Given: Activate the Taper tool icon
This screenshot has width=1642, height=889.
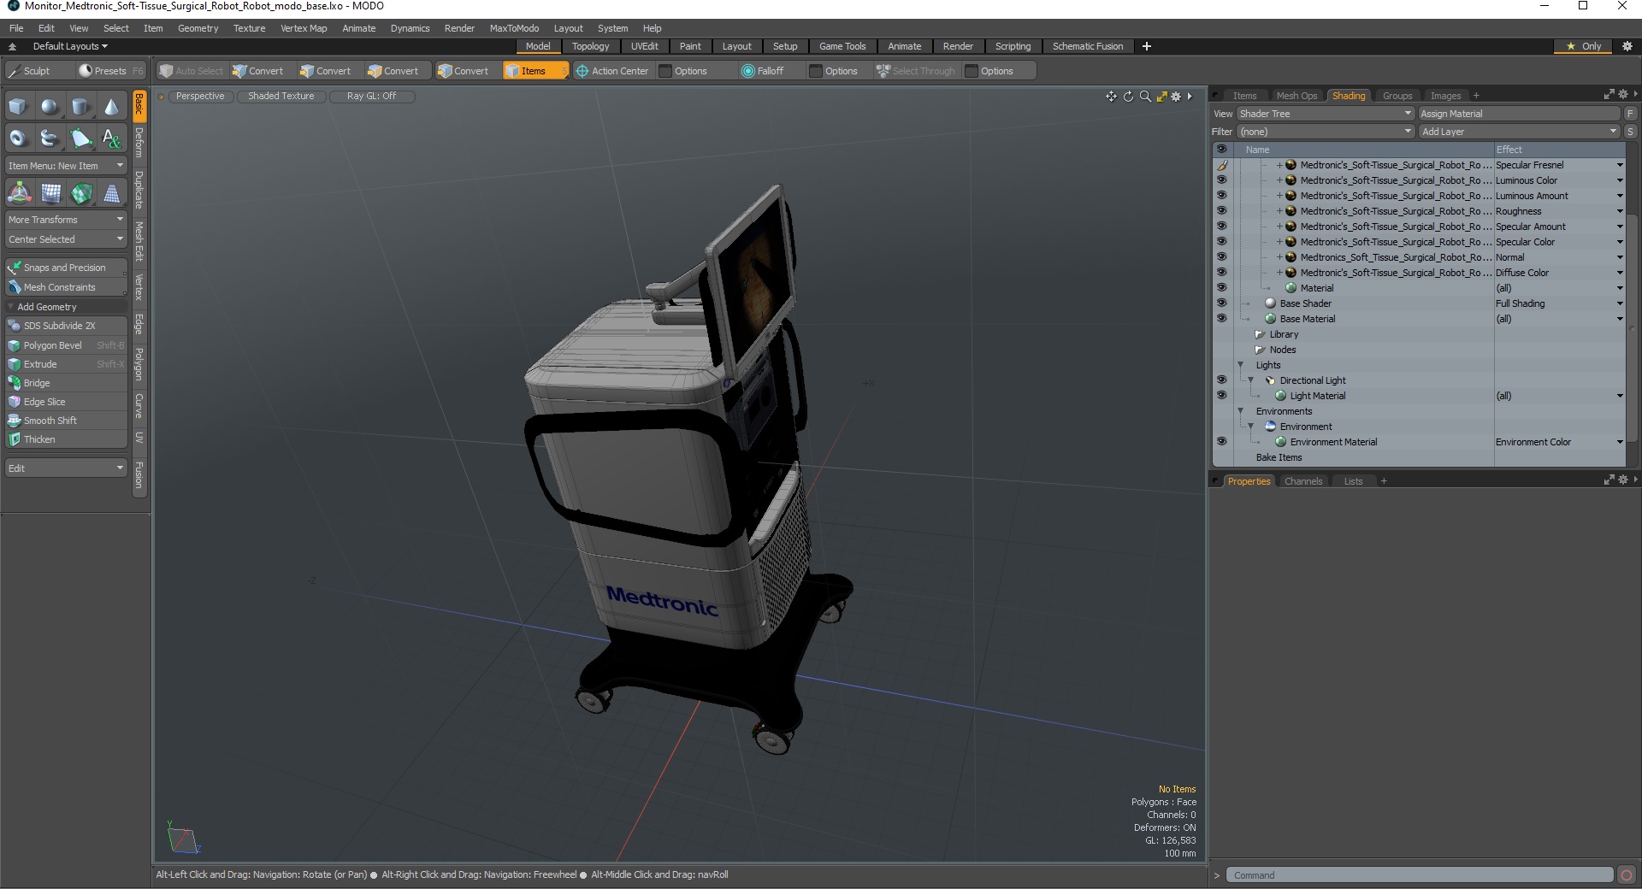Looking at the screenshot, I should pyautogui.click(x=111, y=193).
